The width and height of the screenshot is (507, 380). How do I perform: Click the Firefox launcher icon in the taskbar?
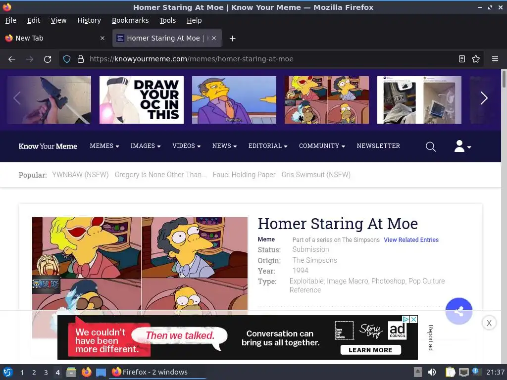pos(86,372)
